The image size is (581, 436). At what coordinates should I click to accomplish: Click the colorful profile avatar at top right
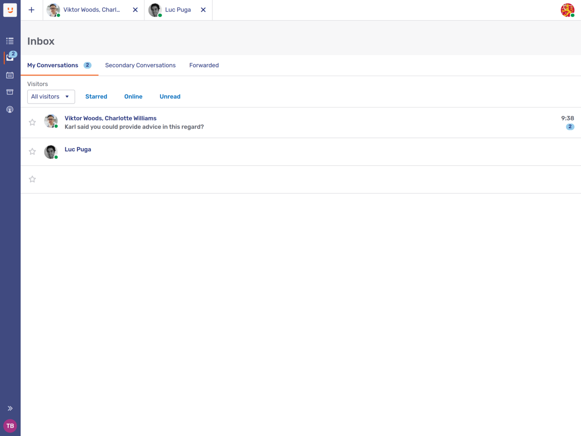(568, 10)
